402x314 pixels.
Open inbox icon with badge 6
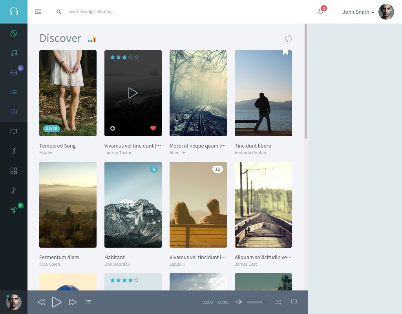click(14, 73)
